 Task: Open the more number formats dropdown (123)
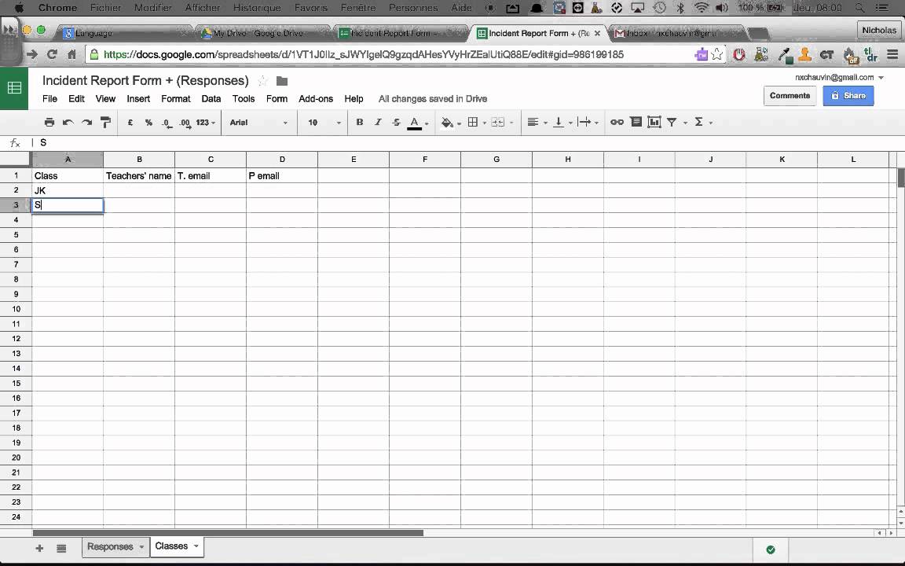click(206, 123)
